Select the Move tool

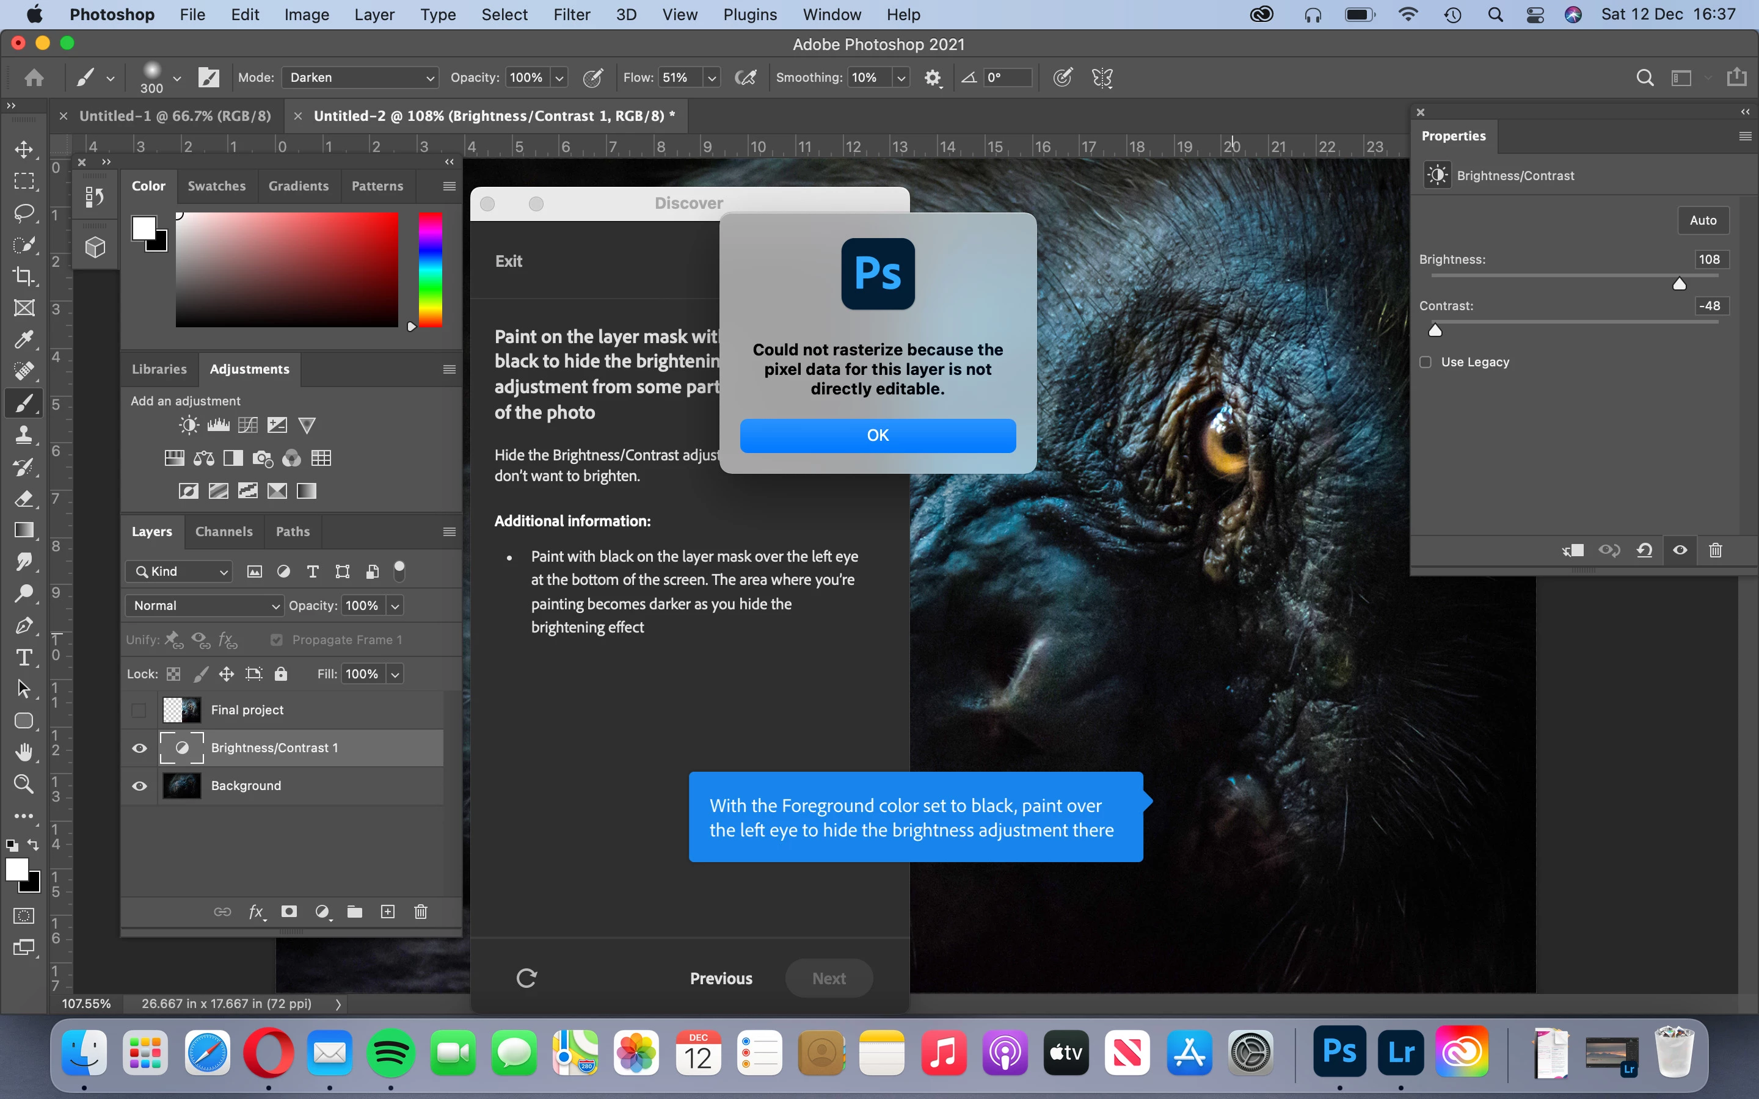pyautogui.click(x=24, y=150)
